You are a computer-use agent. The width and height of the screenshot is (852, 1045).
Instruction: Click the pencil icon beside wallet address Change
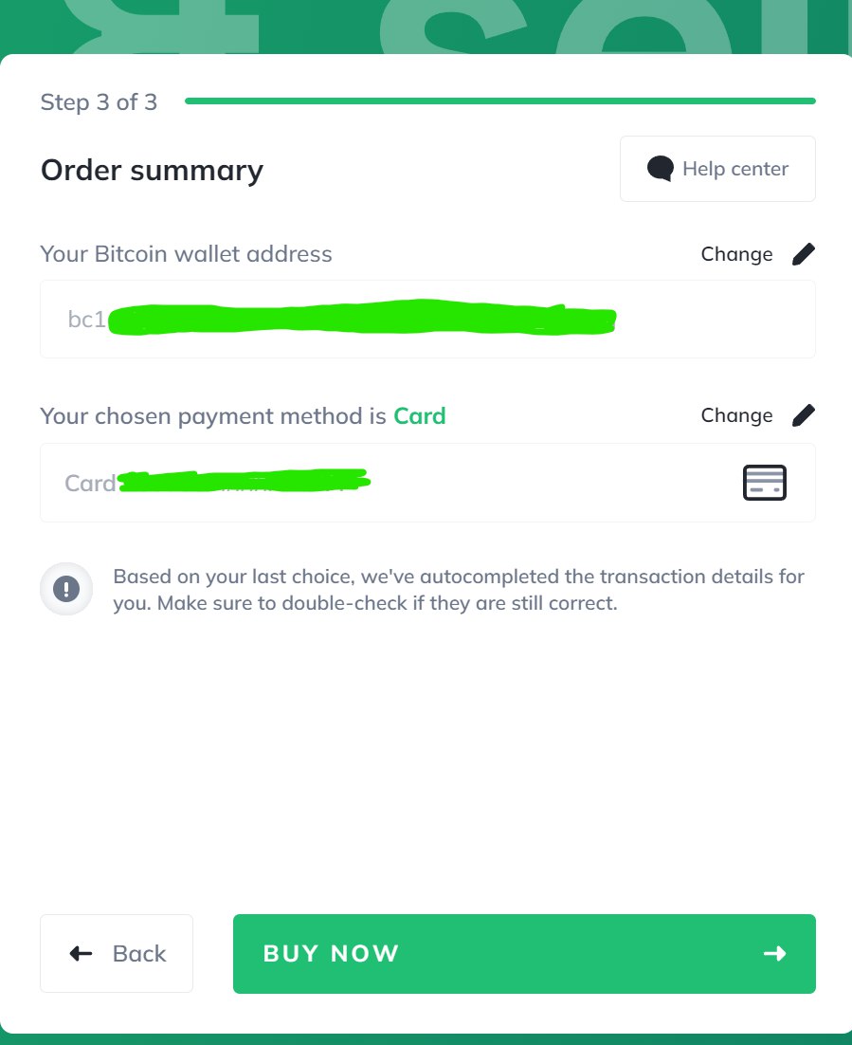pyautogui.click(x=804, y=254)
